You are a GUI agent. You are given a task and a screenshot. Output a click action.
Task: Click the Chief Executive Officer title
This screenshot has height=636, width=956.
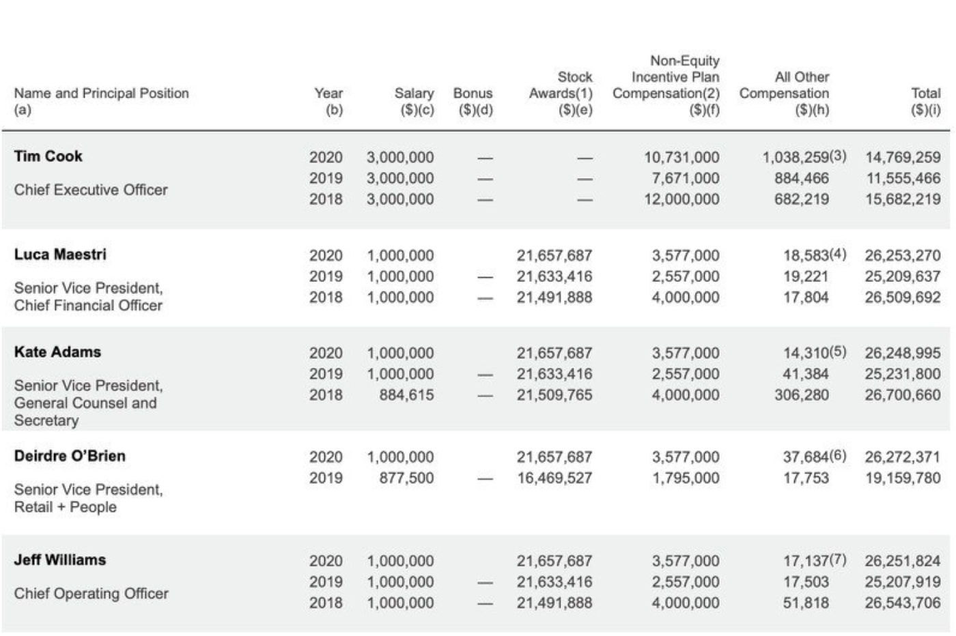pos(91,190)
